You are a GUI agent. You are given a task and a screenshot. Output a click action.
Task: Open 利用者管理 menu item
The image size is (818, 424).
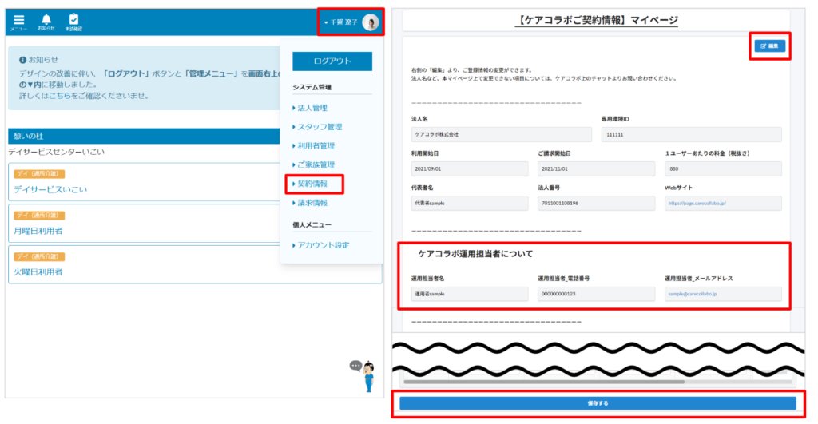[x=316, y=146]
